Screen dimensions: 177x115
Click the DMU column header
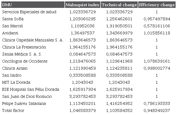click(7, 5)
